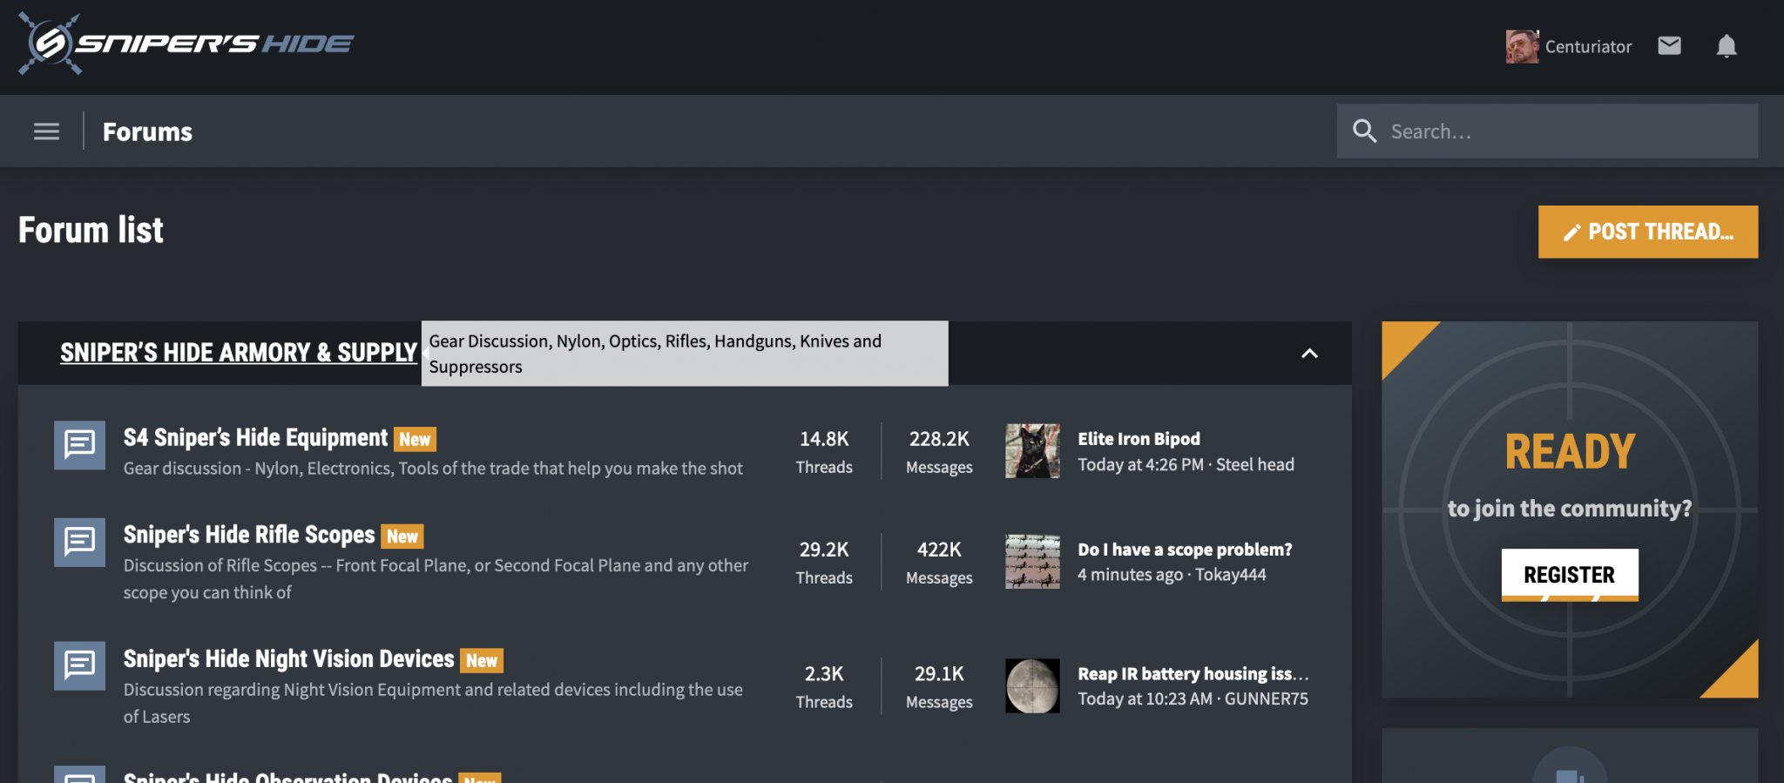Click the search magnifier icon
The image size is (1784, 783).
[1364, 132]
